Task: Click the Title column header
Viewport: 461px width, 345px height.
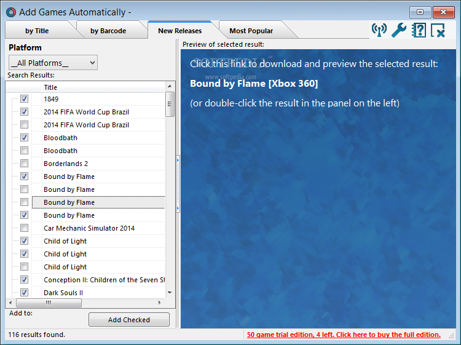Action: coord(103,87)
